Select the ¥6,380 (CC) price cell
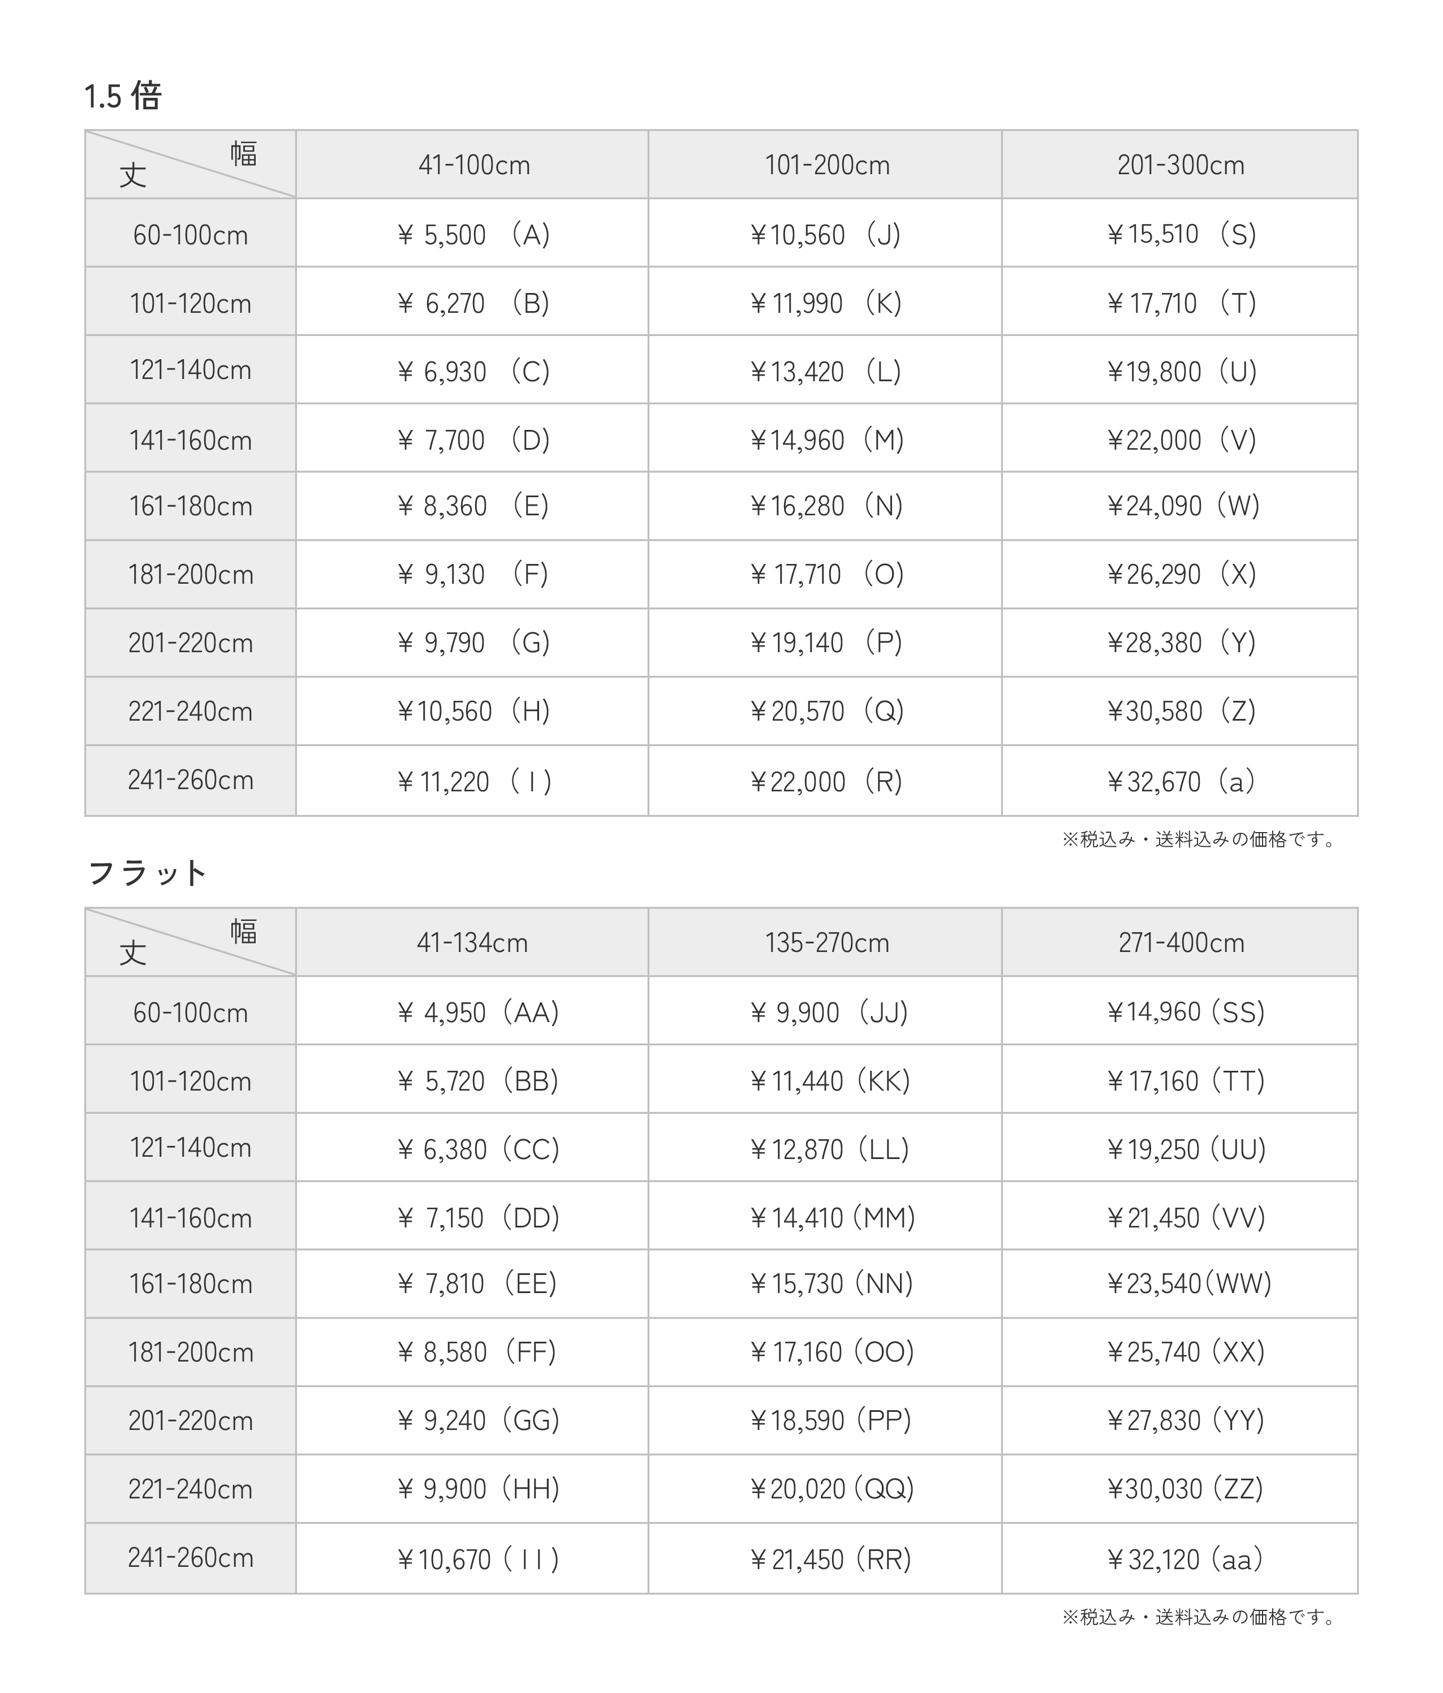Image resolution: width=1443 pixels, height=1693 pixels. pos(477,1149)
